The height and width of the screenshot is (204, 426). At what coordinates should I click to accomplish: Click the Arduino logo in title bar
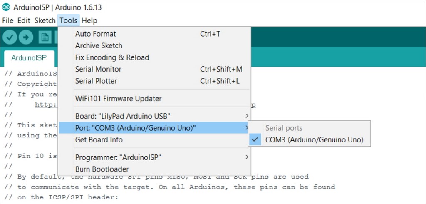[x=6, y=7]
